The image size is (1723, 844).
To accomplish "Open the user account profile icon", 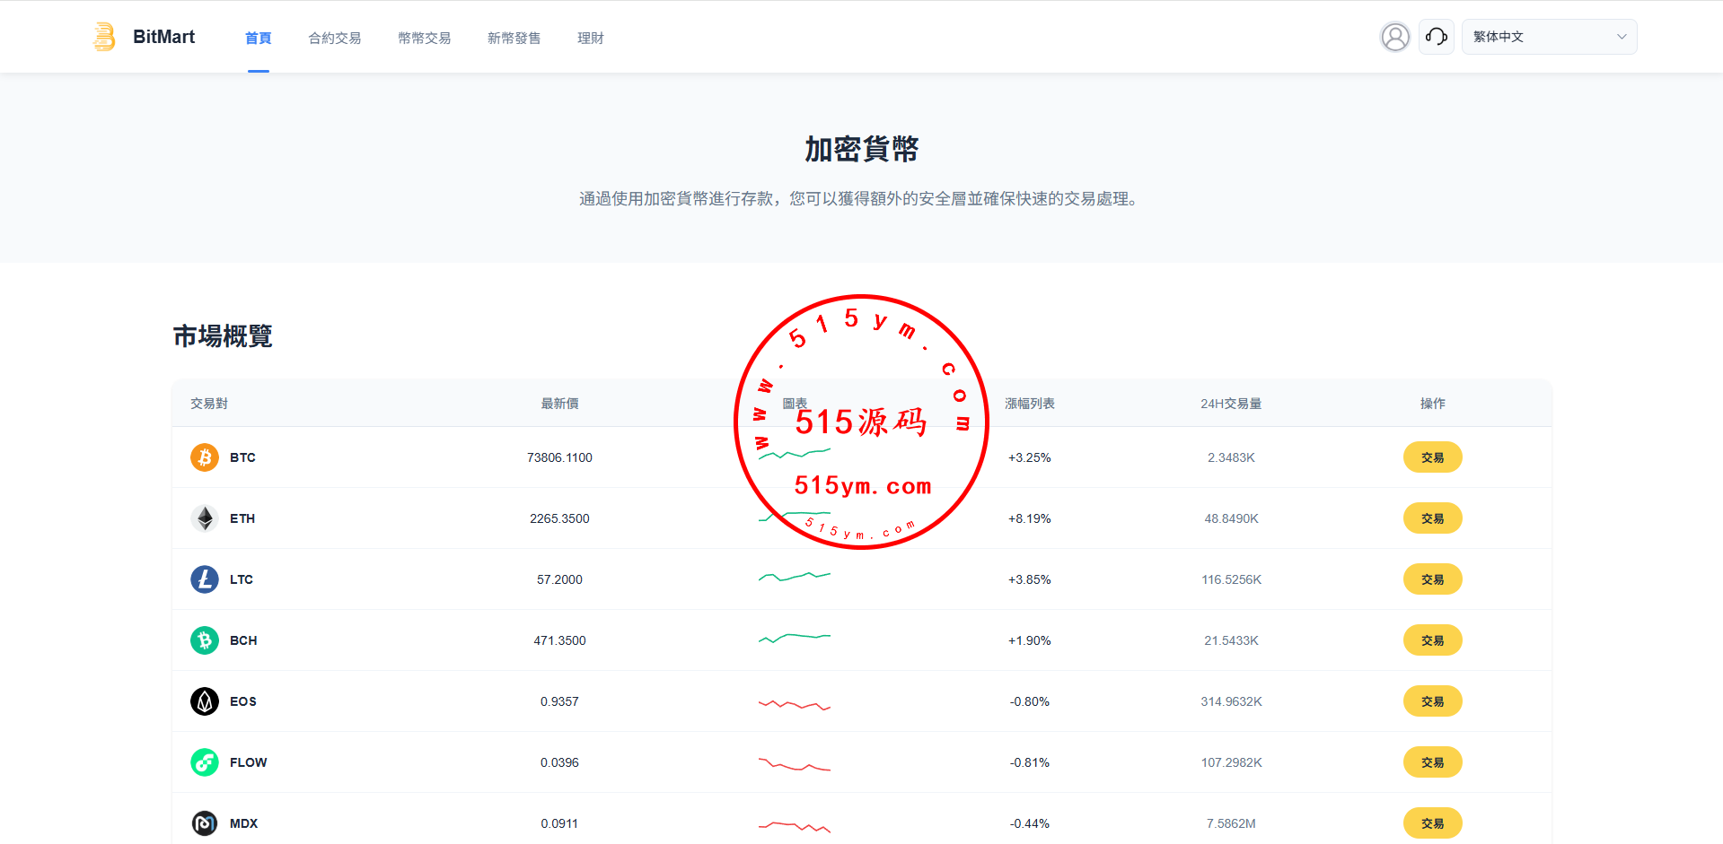I will tap(1394, 37).
